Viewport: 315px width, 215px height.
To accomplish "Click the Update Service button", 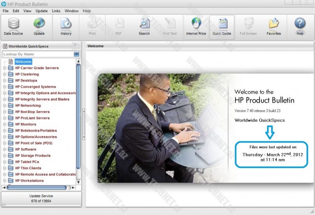I will (41, 198).
